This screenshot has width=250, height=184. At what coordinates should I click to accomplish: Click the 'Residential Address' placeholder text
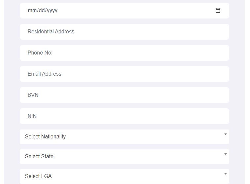pyautogui.click(x=51, y=32)
